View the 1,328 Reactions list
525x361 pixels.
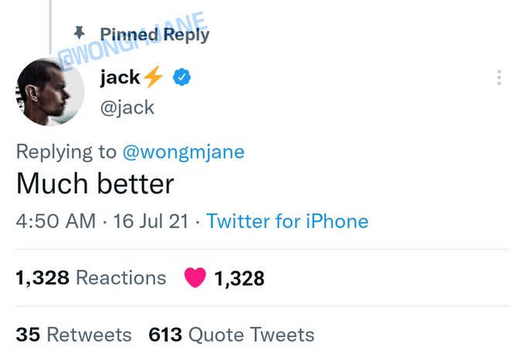pos(90,278)
